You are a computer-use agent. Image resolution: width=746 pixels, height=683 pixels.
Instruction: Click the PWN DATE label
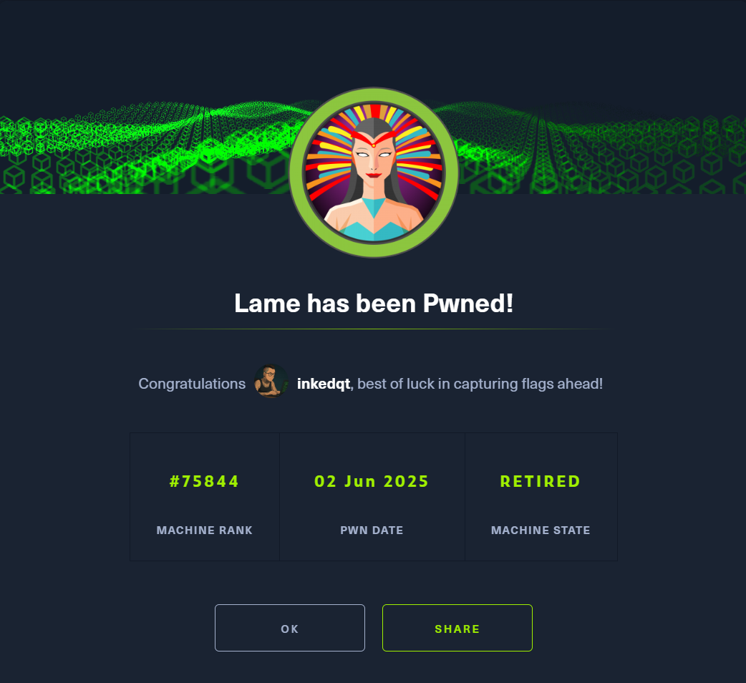[x=372, y=531]
